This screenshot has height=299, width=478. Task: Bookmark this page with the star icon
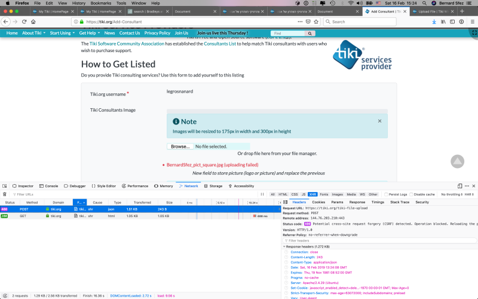316,22
